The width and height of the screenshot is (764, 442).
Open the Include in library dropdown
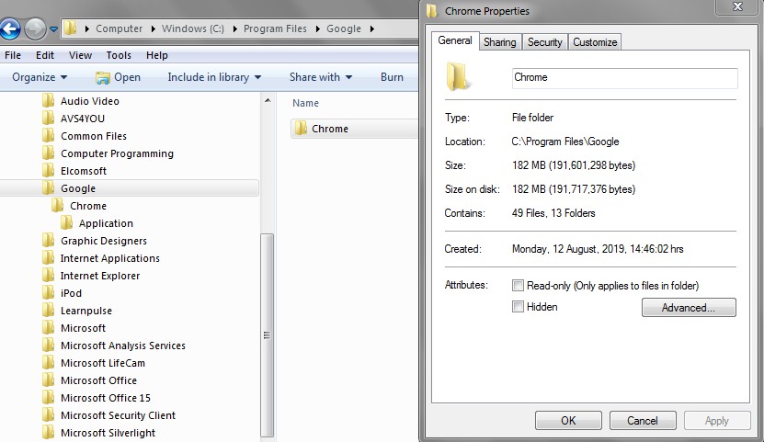[214, 77]
